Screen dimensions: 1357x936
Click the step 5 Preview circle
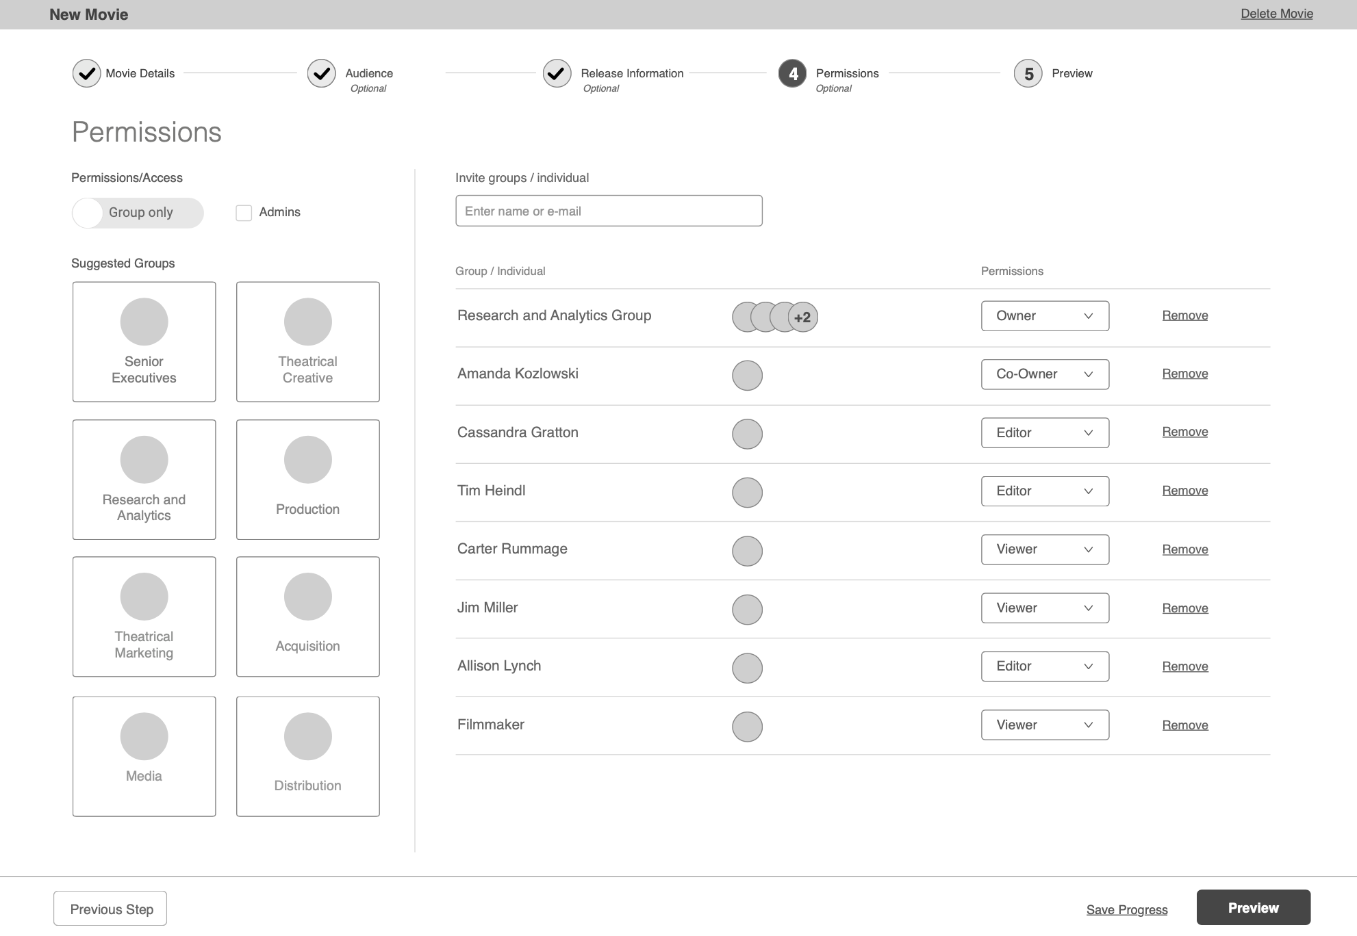1028,73
